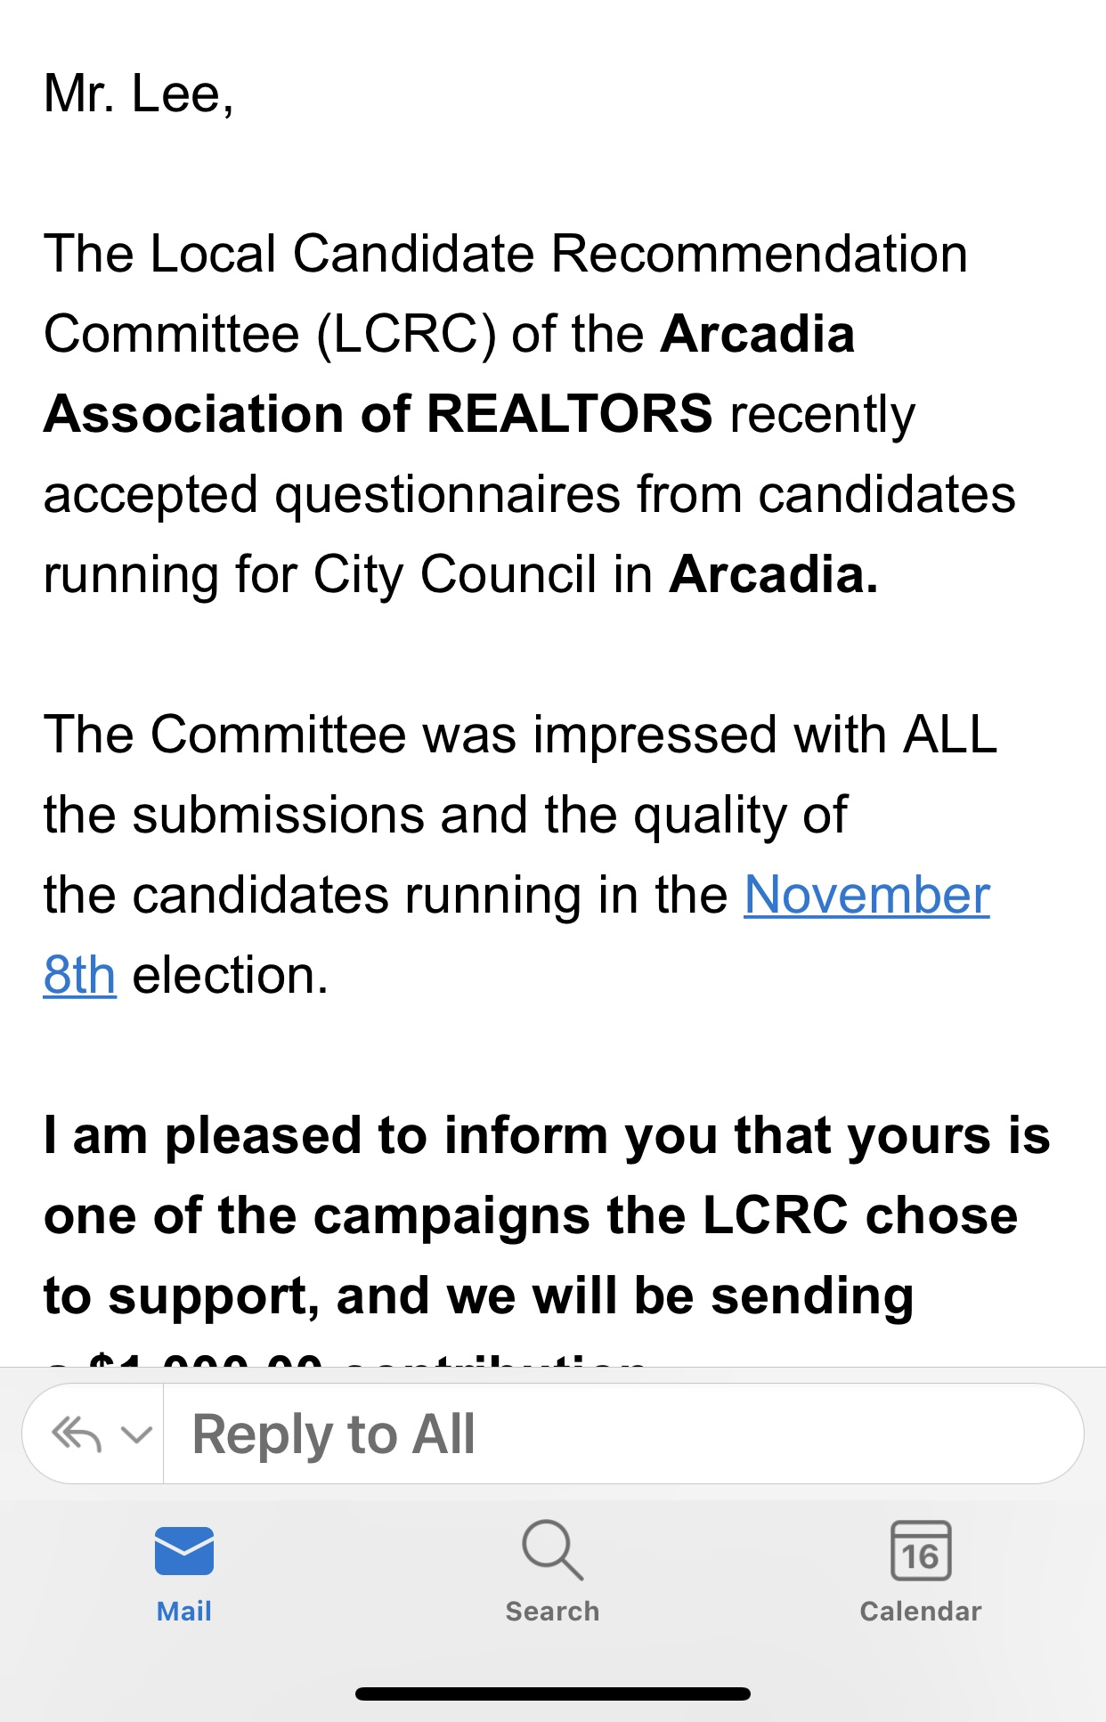The width and height of the screenshot is (1106, 1722).
Task: Expand the reply options chevron
Action: (x=136, y=1434)
